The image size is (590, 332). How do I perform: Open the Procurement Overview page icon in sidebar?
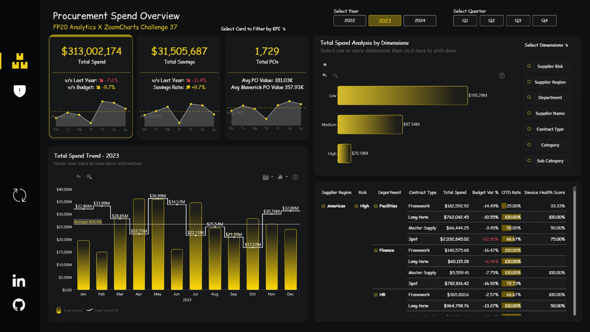20,61
